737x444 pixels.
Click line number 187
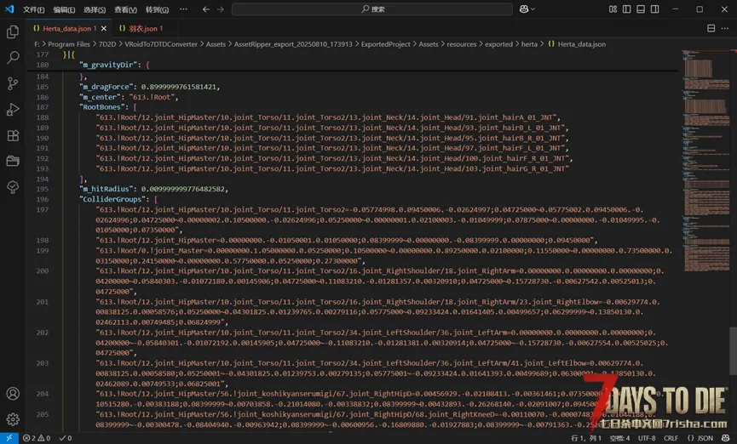(x=43, y=107)
